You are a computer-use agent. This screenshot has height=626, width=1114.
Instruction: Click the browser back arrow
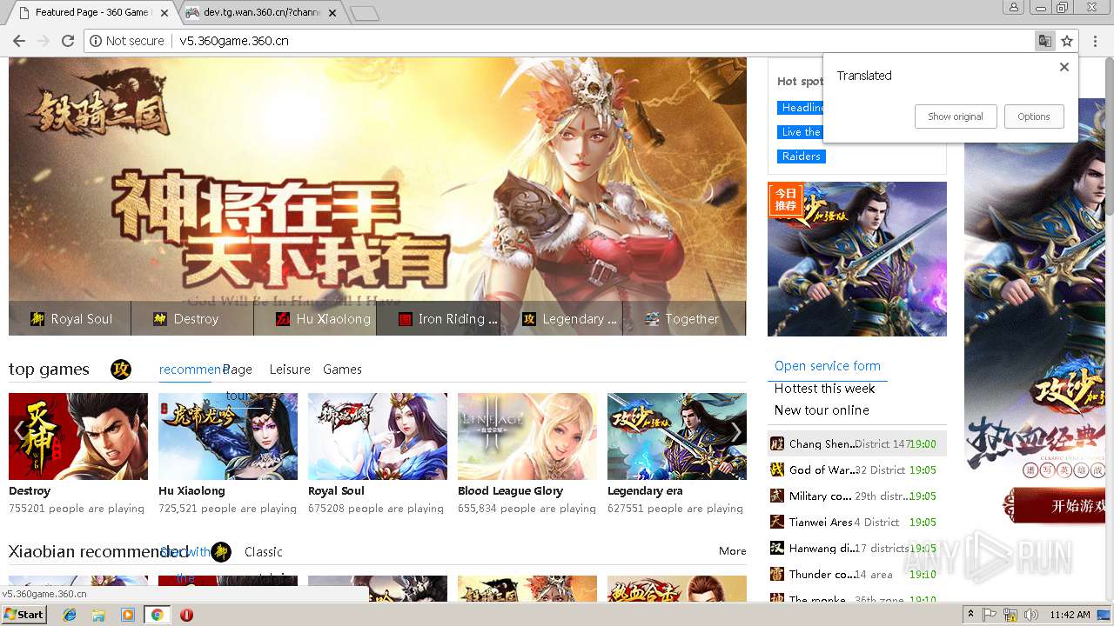coord(18,41)
